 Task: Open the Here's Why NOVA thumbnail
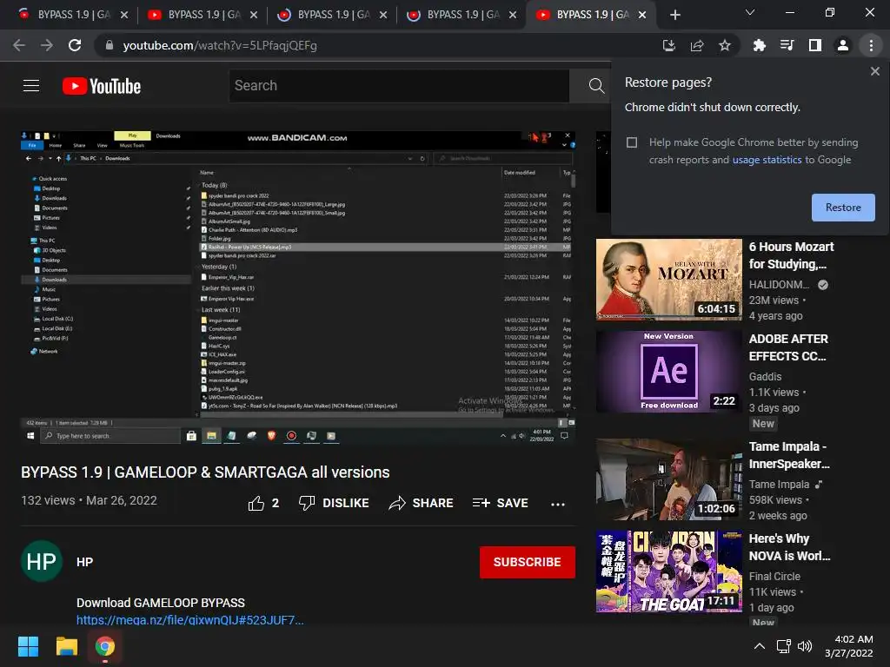(x=668, y=571)
